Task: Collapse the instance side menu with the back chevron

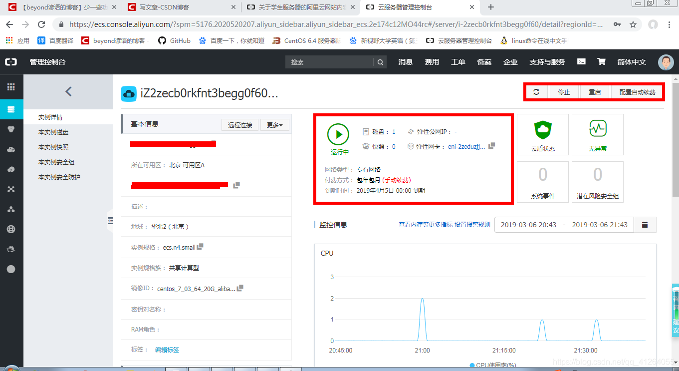Action: coord(68,91)
